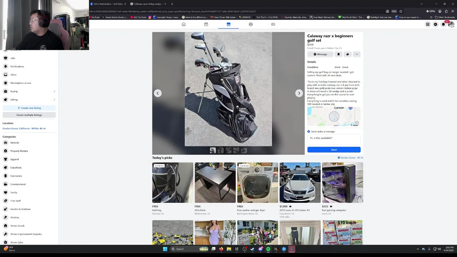Screen dimensions: 457x257
Task: Open the Garden Grove 40 mi link
Action: [350, 158]
